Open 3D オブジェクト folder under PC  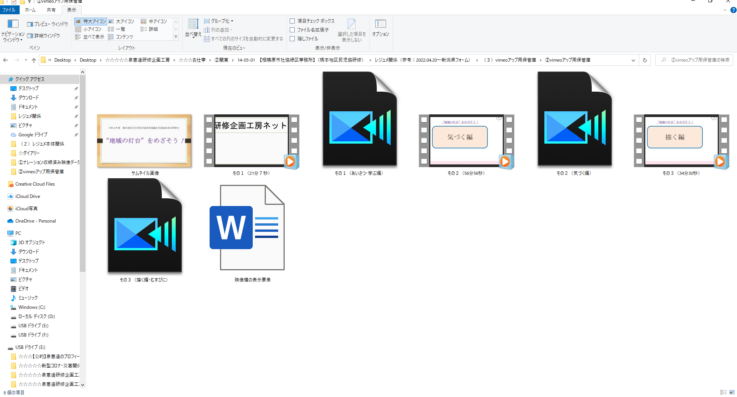coord(32,243)
